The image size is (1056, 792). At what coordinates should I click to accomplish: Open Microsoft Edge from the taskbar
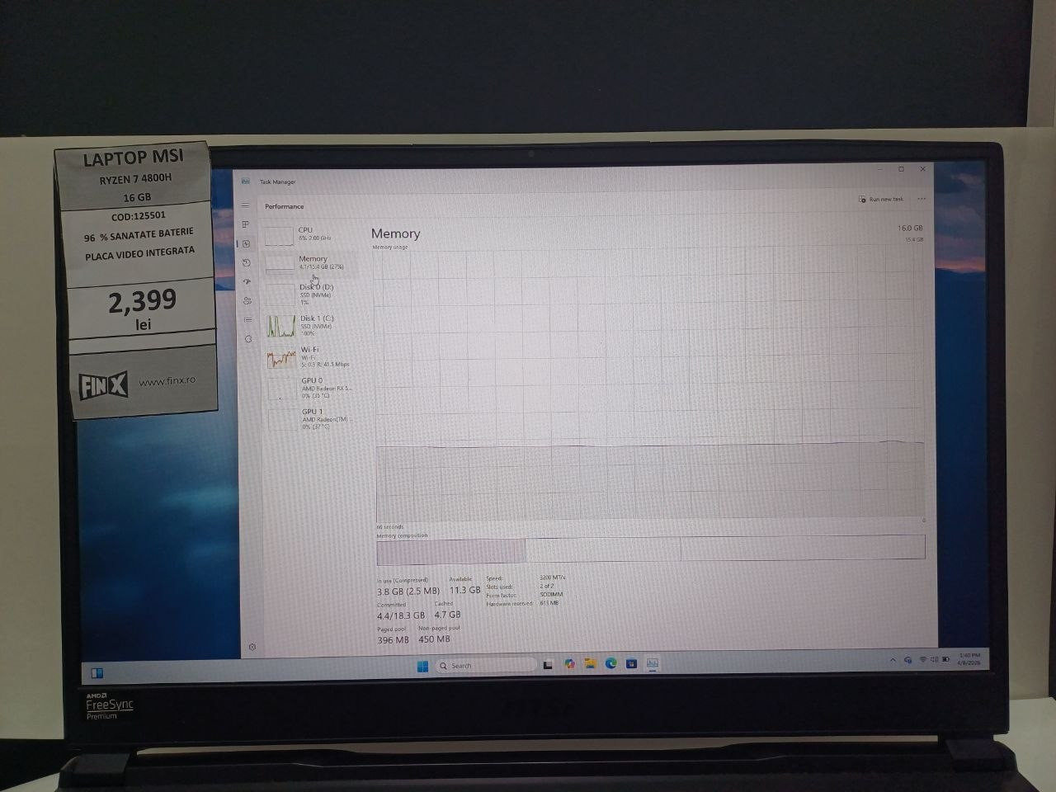(611, 663)
